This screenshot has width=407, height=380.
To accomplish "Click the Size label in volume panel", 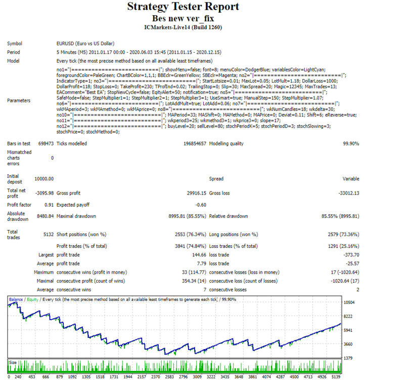I will [x=13, y=363].
